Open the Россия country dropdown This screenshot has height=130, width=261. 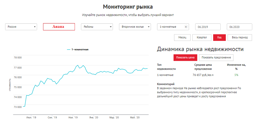21,27
